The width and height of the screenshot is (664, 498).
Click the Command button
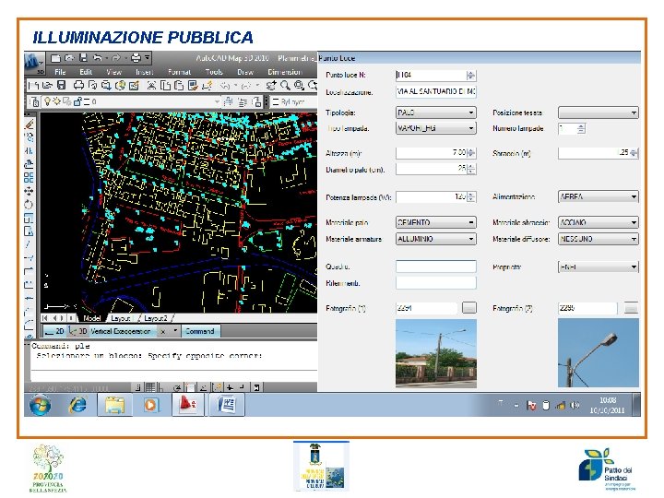click(199, 331)
